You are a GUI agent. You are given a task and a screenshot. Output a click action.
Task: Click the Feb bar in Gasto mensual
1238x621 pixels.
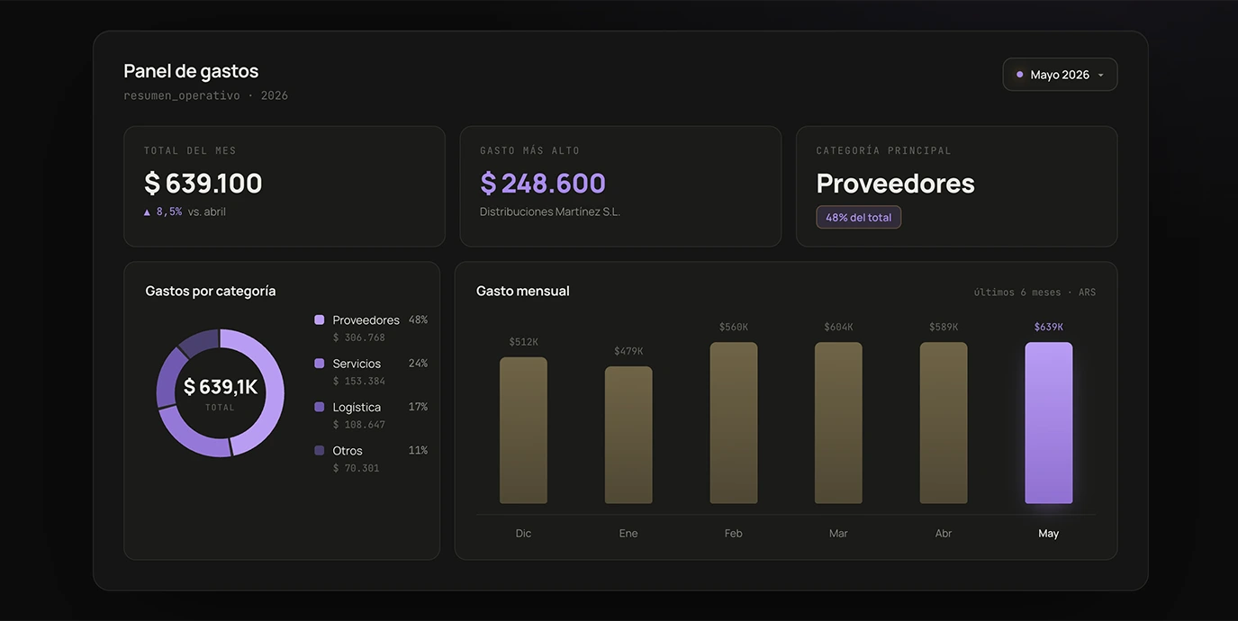[734, 423]
